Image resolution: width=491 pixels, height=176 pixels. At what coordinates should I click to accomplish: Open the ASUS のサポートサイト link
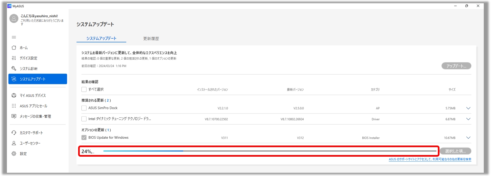pyautogui.click(x=430, y=159)
